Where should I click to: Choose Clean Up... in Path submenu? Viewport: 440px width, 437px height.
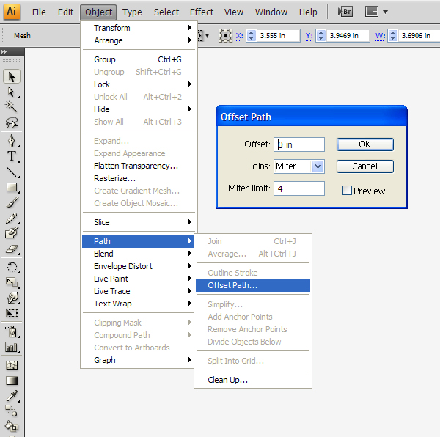253,380
